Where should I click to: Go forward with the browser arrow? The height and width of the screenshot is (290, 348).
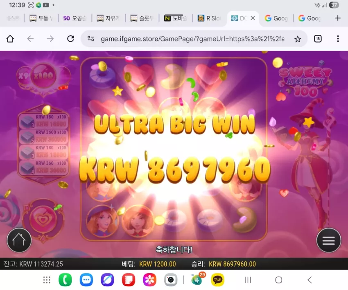click(x=50, y=39)
